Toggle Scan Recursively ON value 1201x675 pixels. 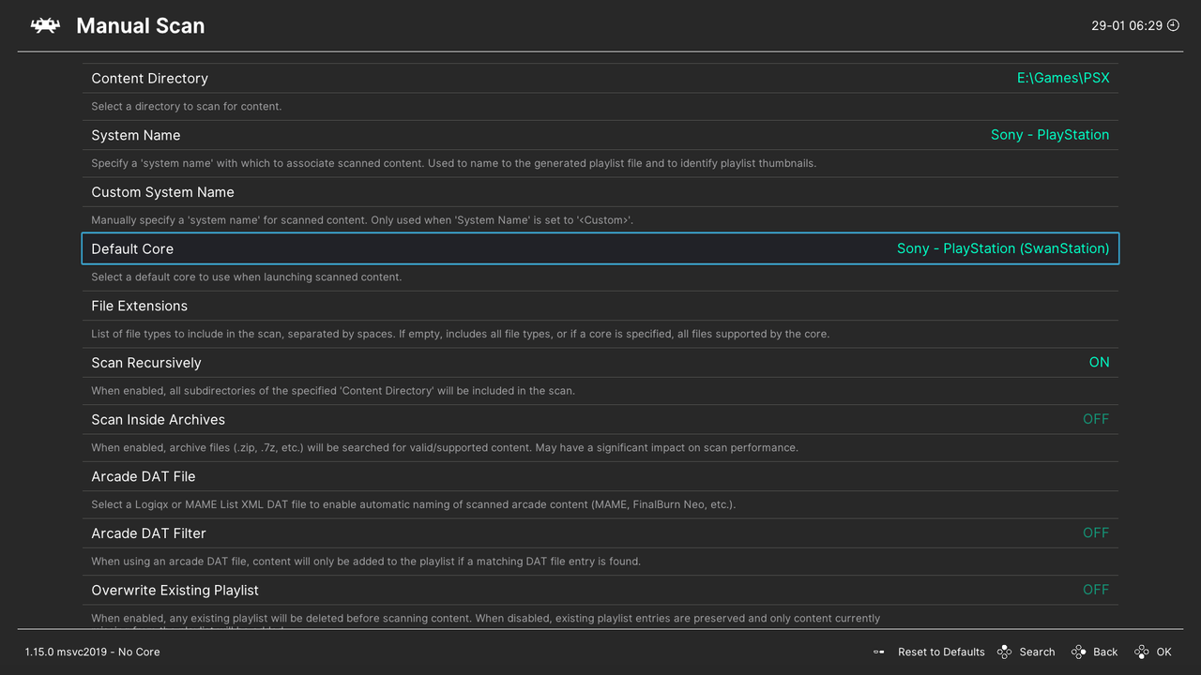click(1099, 363)
